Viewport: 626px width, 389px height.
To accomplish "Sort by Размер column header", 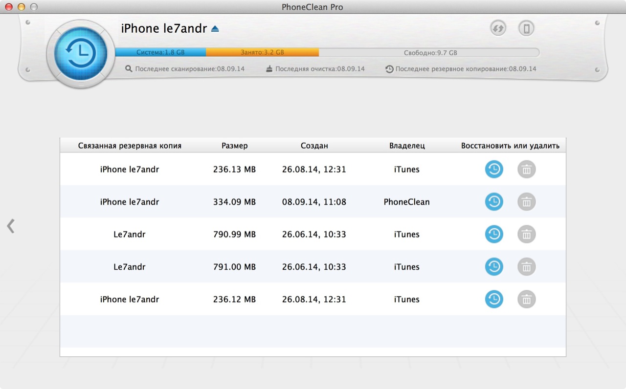I will (235, 146).
